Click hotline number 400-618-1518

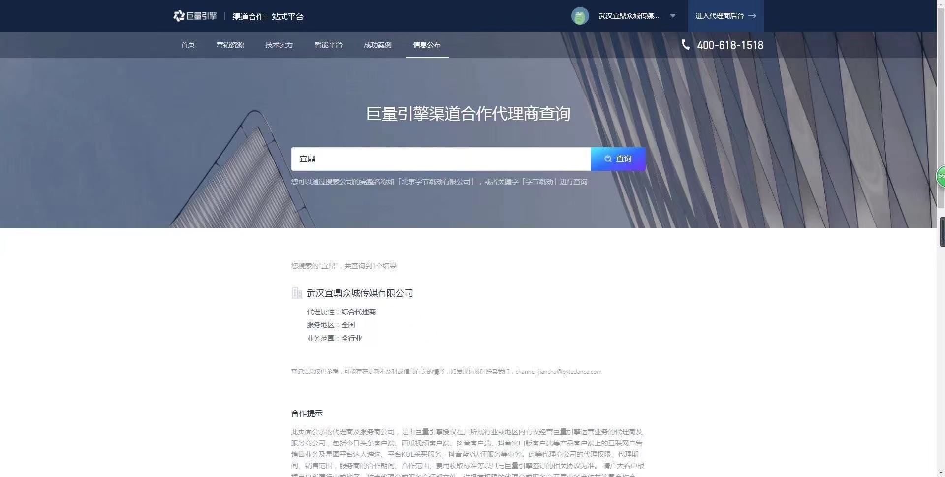[730, 45]
